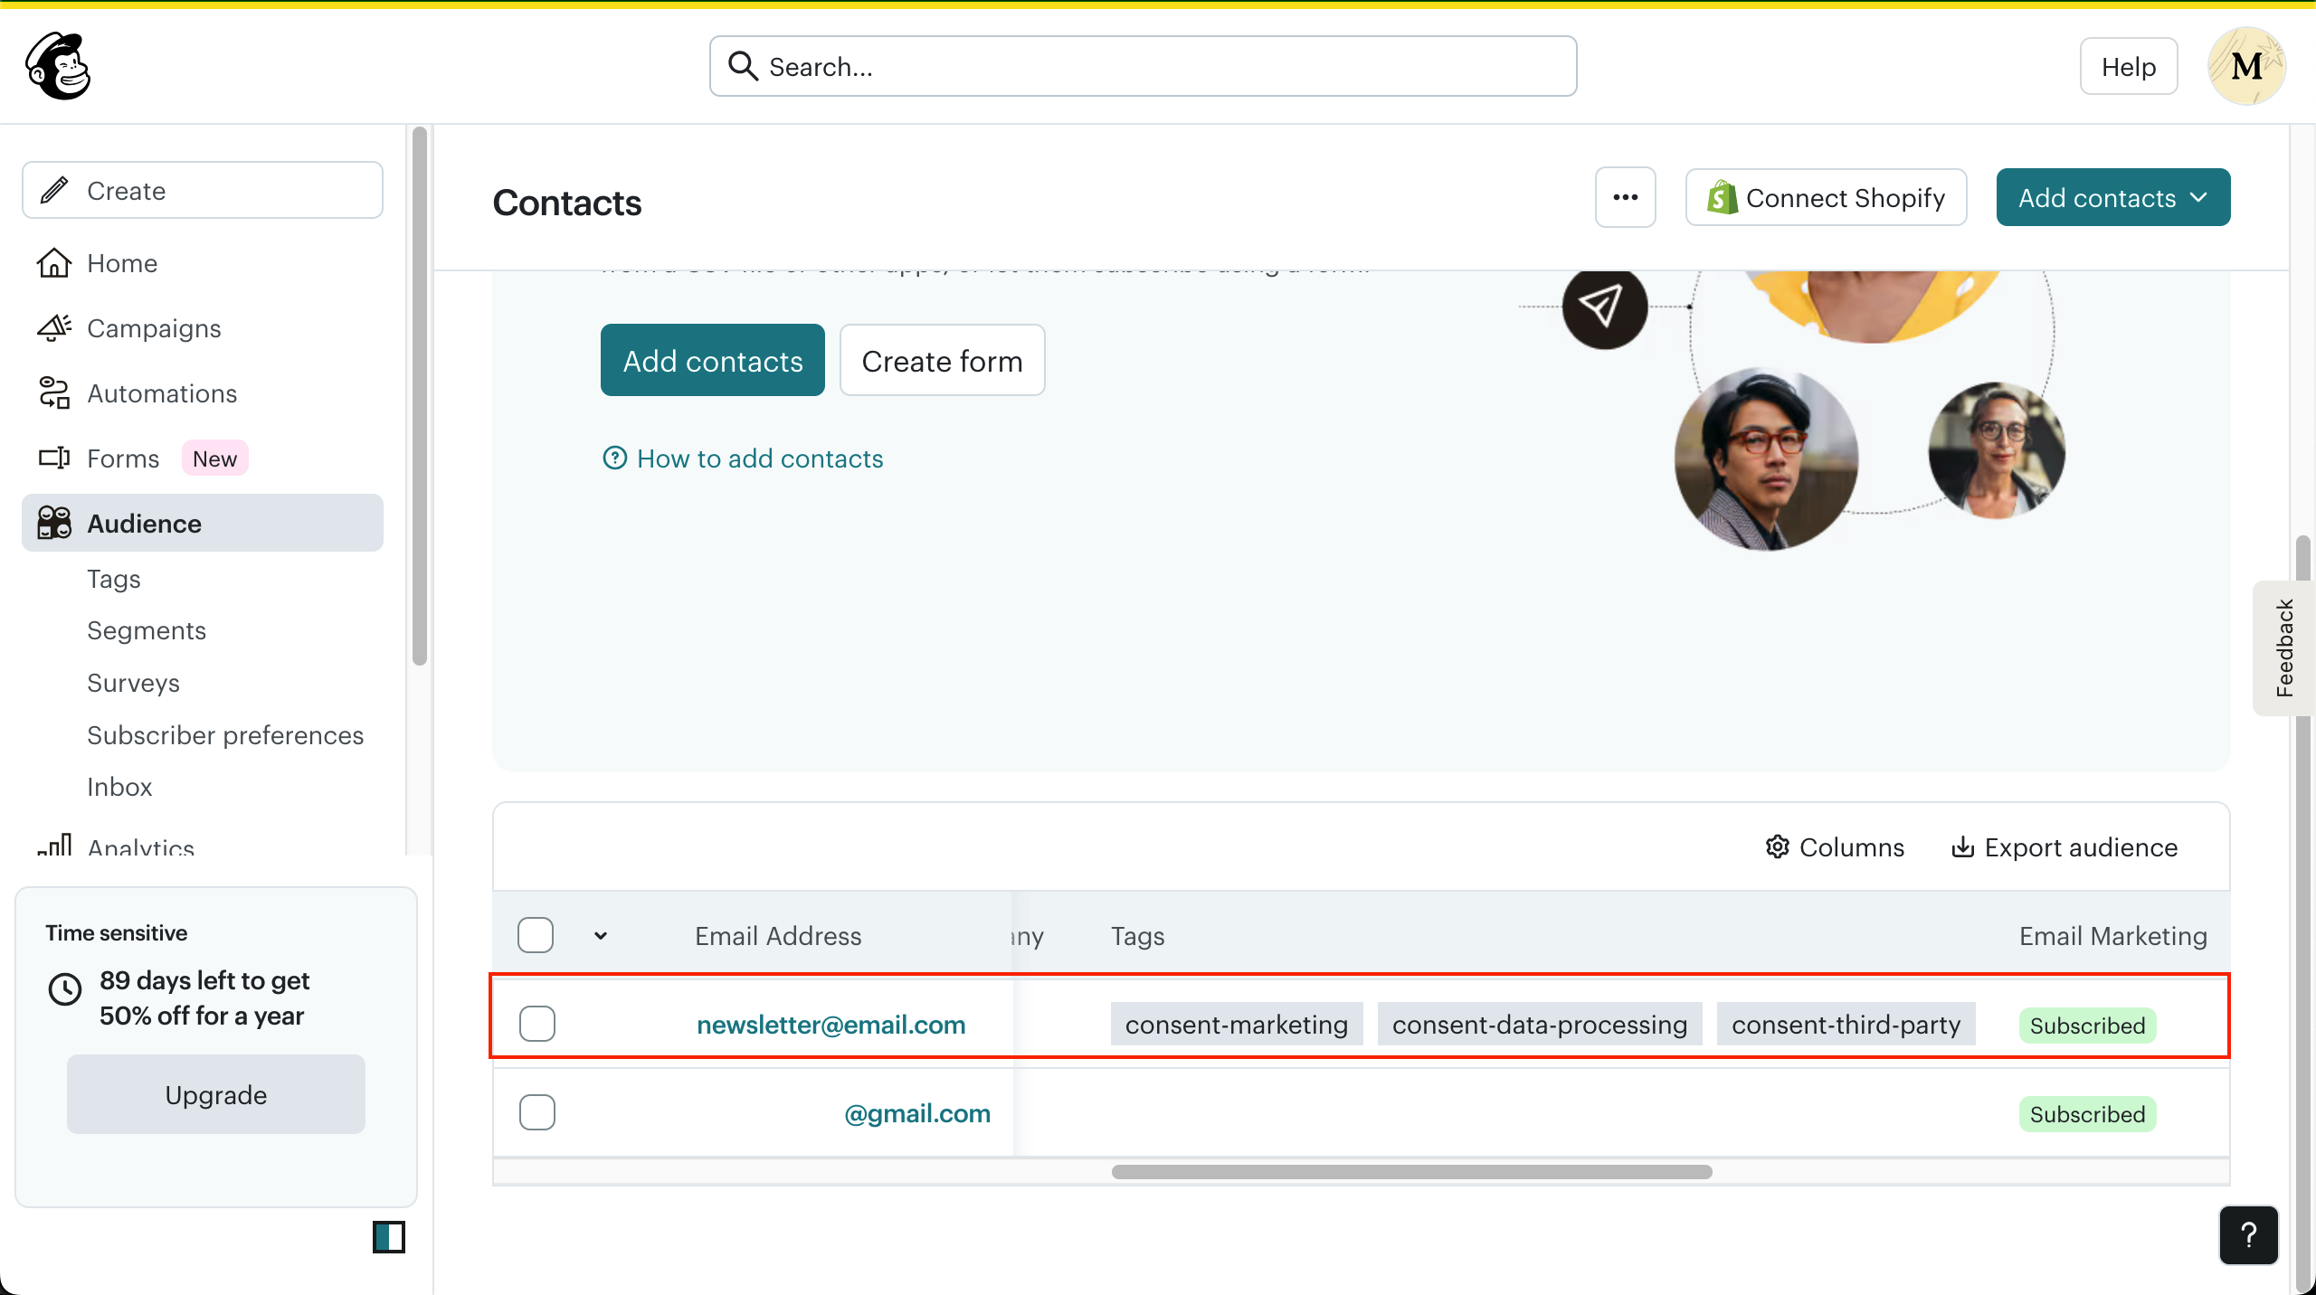The width and height of the screenshot is (2316, 1295).
Task: Click the Audience people icon
Action: (x=53, y=524)
